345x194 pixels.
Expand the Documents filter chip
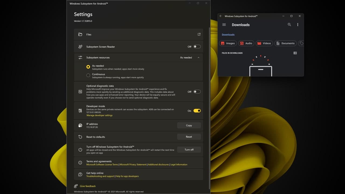[x=285, y=43]
